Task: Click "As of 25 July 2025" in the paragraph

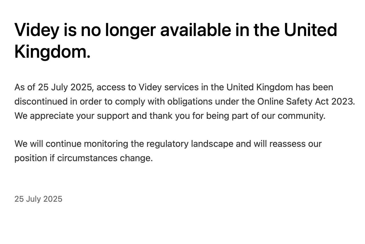Action: [54, 87]
